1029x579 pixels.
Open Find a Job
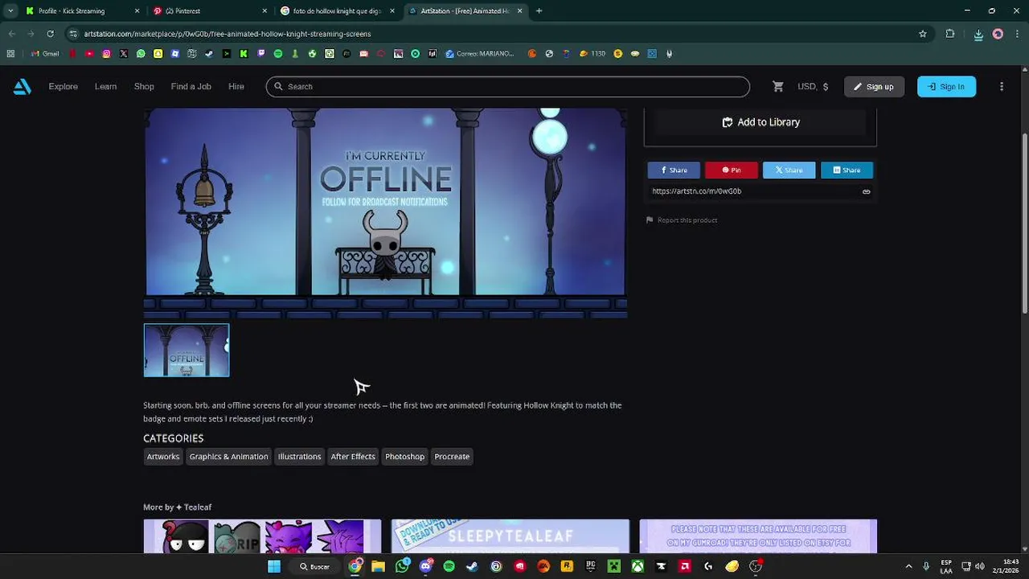(191, 86)
